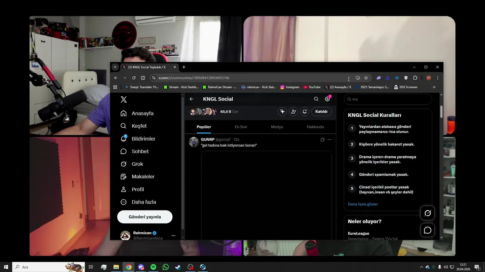Open Instagram bookmark
Viewport: 485px width, 272px height.
pos(290,87)
